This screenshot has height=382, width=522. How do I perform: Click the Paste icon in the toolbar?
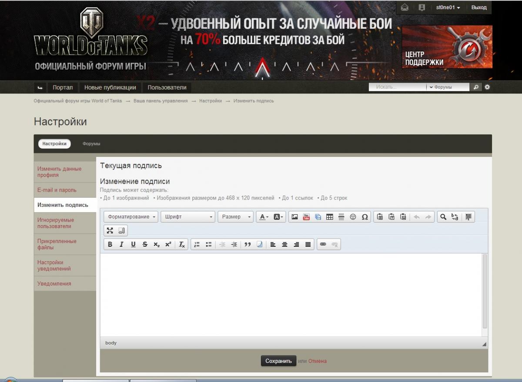380,217
